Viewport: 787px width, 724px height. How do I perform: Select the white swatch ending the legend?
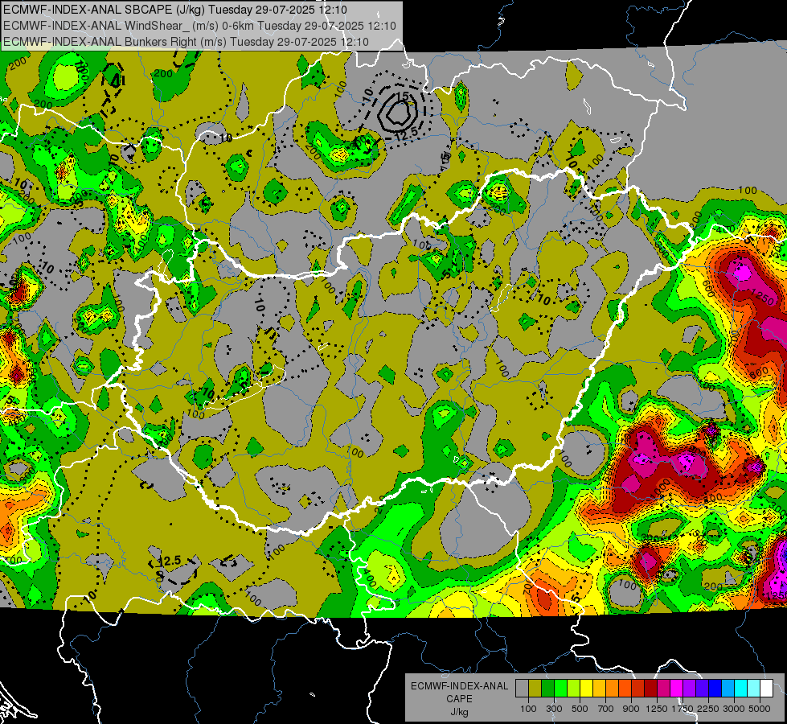(767, 688)
